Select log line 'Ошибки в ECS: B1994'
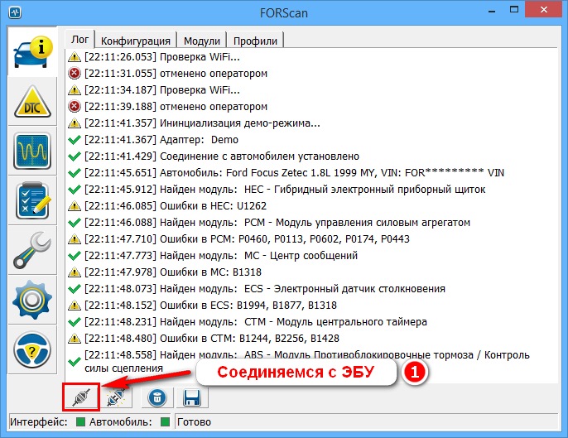The image size is (568, 438). click(311, 305)
